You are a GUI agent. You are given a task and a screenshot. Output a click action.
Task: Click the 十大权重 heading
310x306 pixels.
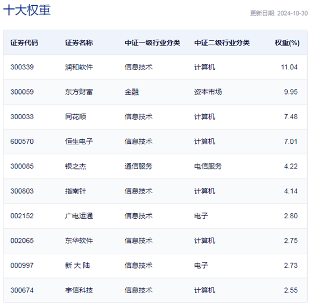coord(27,10)
